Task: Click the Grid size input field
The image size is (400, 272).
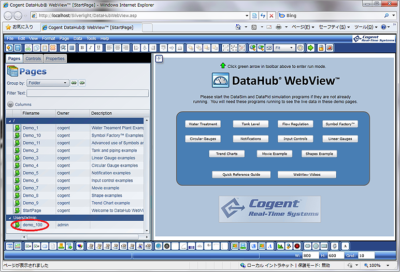Action: (x=366, y=255)
